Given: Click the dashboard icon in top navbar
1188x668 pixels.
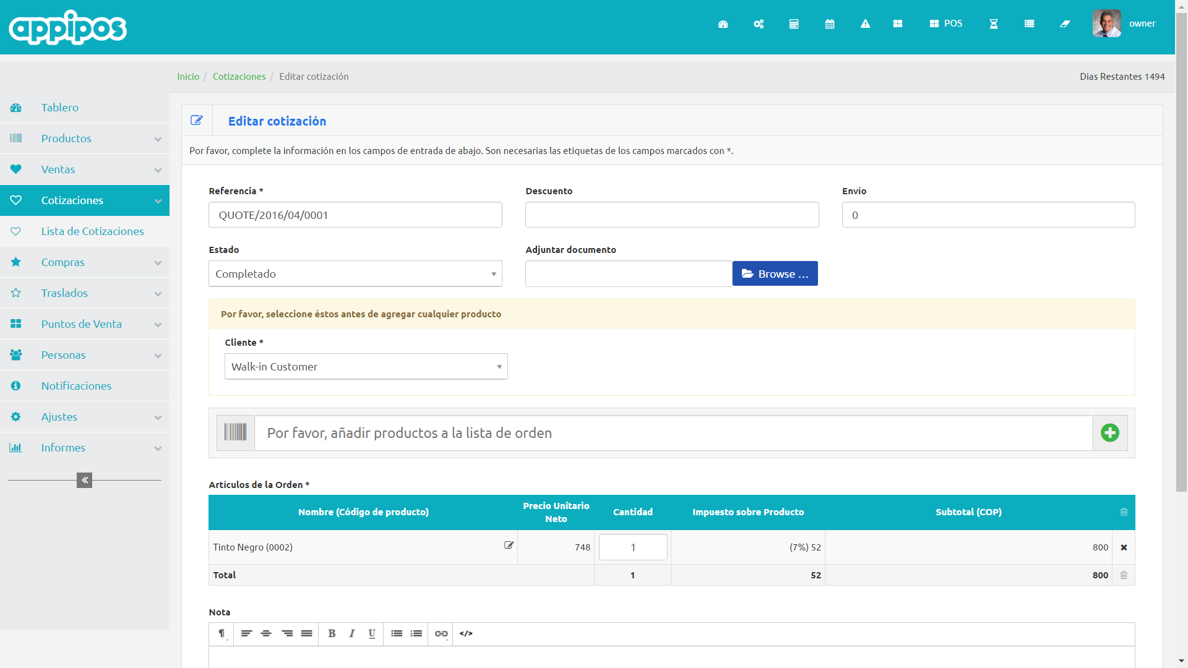Looking at the screenshot, I should pos(723,24).
